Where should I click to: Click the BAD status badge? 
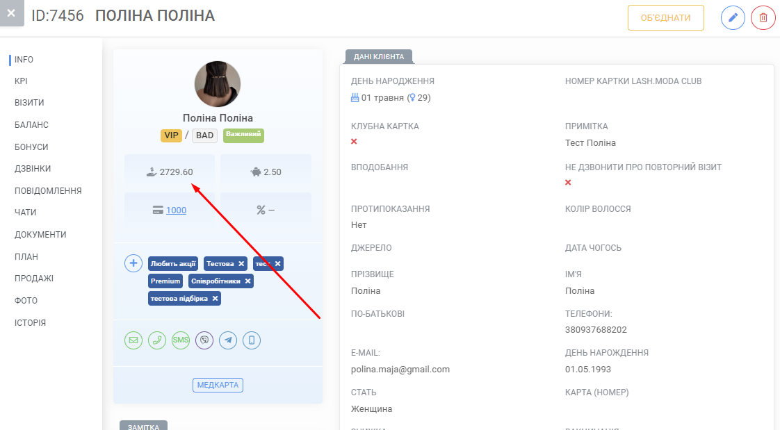click(x=204, y=135)
